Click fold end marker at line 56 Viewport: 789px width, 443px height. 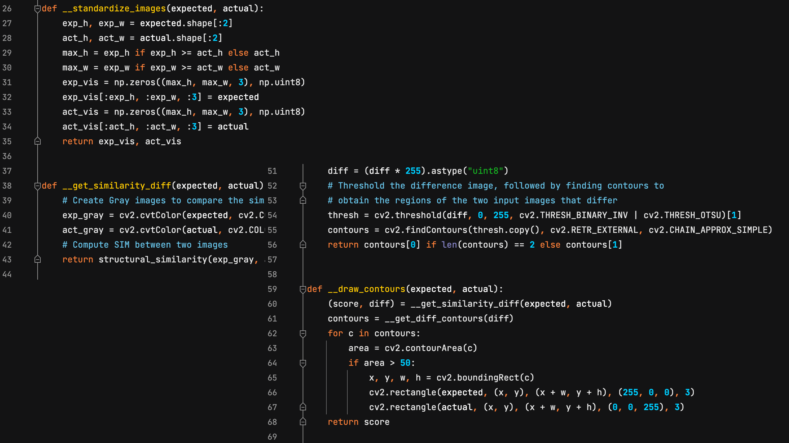[x=303, y=245]
